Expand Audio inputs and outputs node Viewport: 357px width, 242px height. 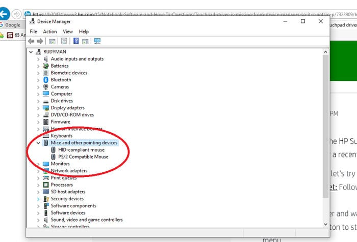coord(38,59)
